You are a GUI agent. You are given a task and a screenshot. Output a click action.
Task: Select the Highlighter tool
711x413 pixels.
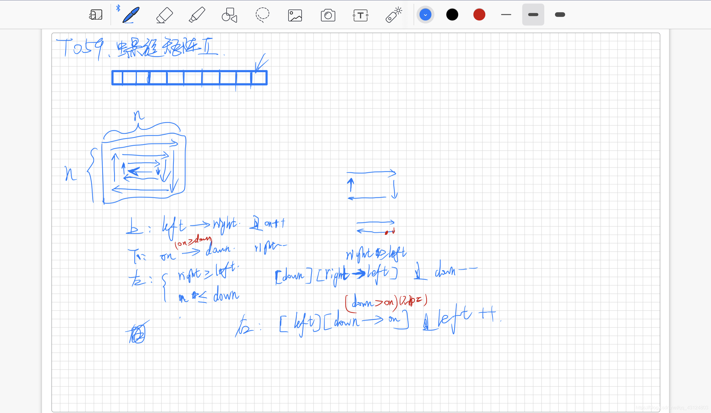click(x=197, y=15)
